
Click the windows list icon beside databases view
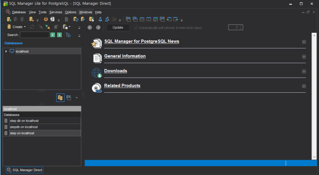69,97
